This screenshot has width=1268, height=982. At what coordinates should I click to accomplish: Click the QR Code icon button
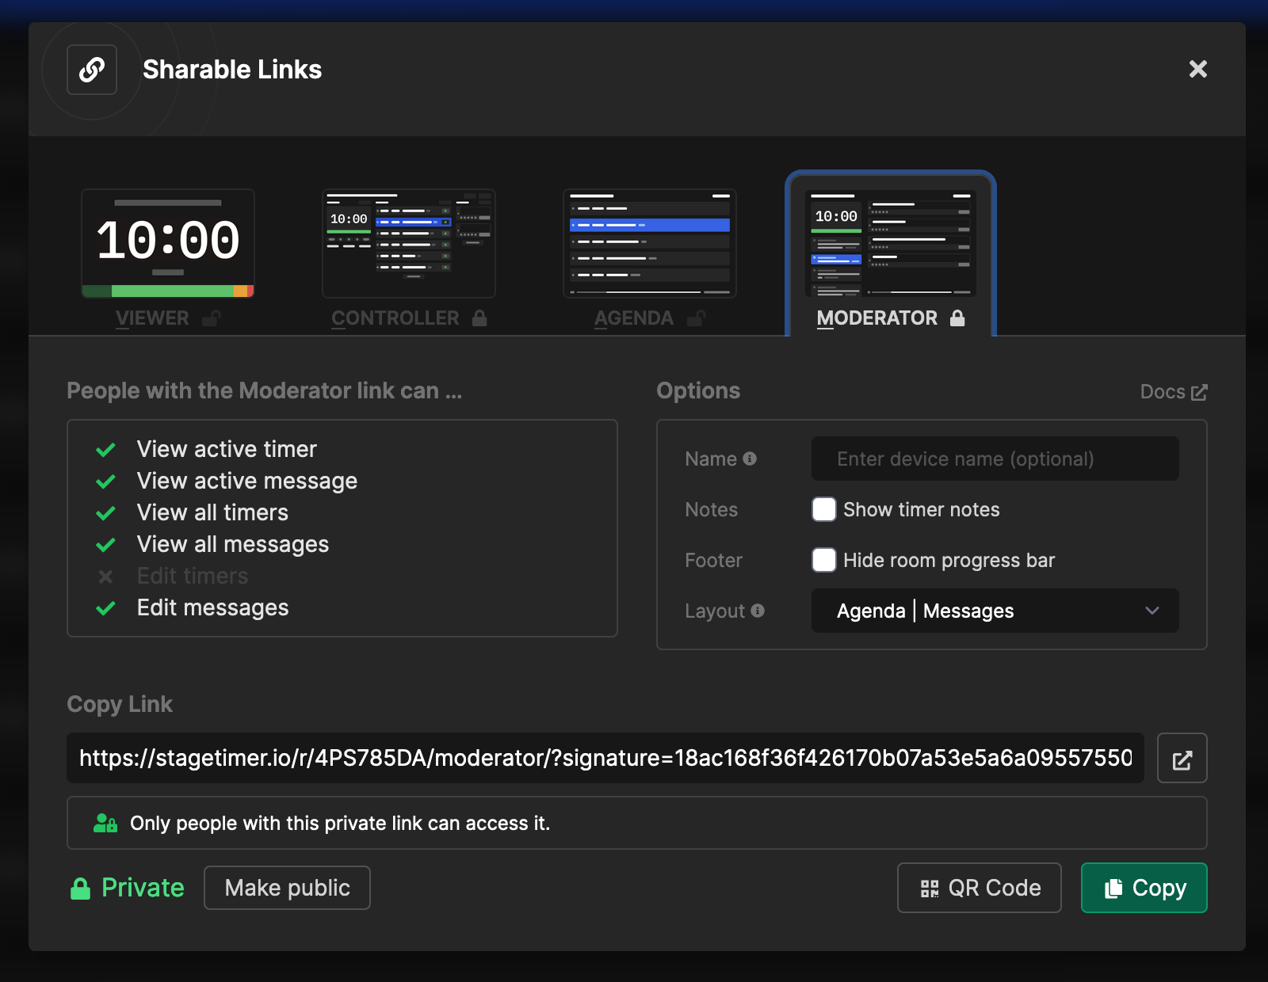[x=979, y=888]
